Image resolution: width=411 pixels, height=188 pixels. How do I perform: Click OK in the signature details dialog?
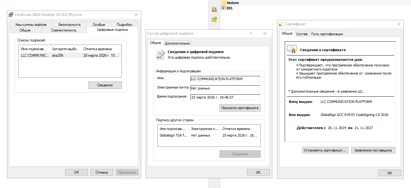258,172
